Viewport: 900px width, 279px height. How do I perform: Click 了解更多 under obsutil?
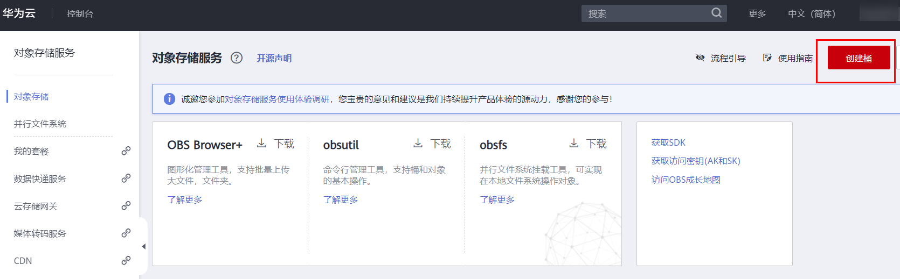[x=341, y=199]
